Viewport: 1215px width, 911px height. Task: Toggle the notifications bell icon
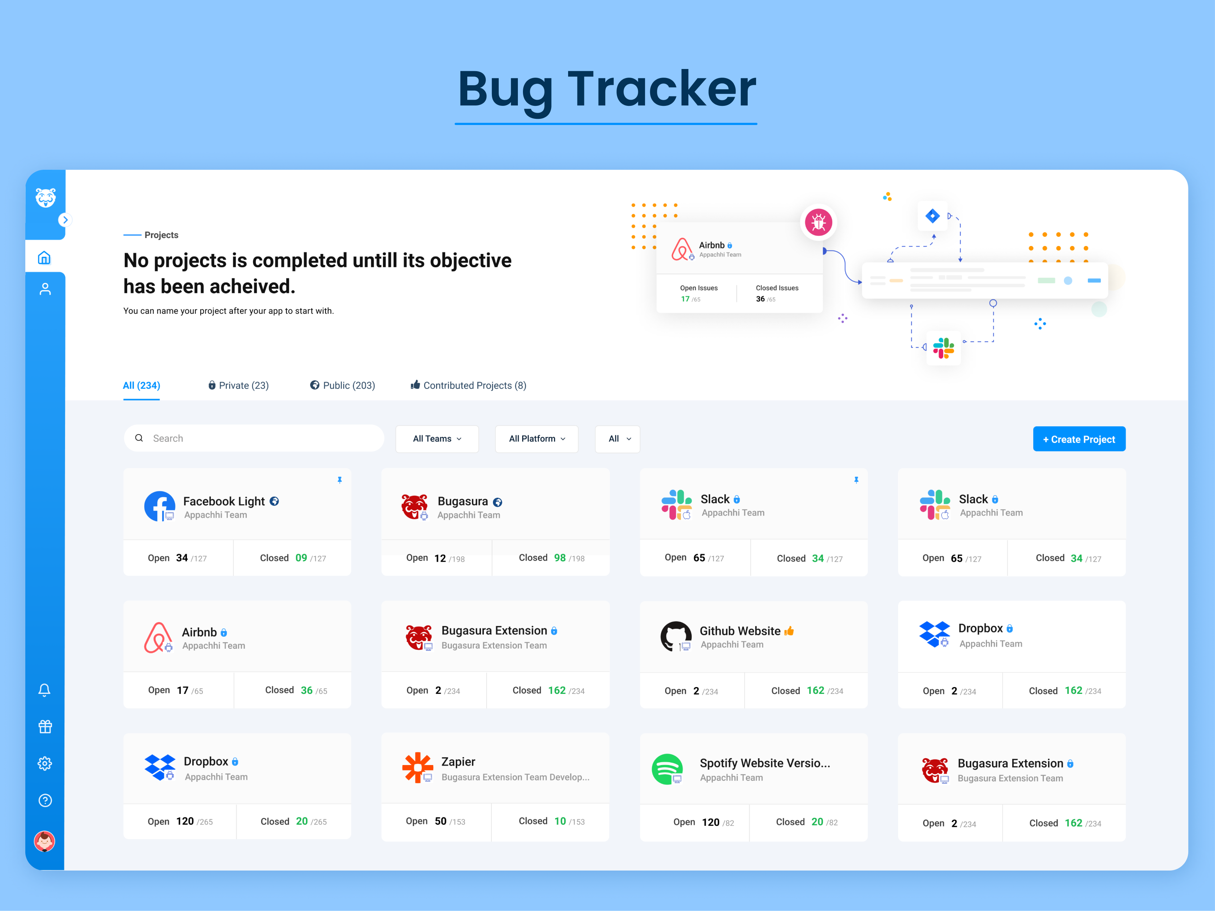click(x=45, y=691)
